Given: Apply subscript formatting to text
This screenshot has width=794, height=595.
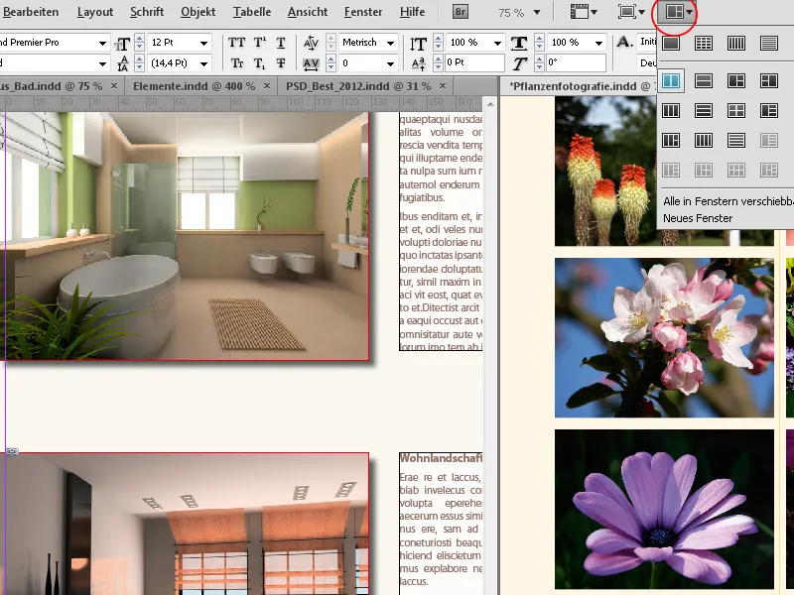Looking at the screenshot, I should pyautogui.click(x=259, y=61).
